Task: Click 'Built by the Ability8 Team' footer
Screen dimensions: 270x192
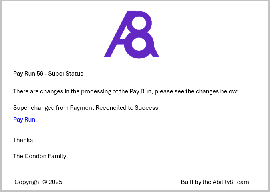Action: [x=215, y=182]
